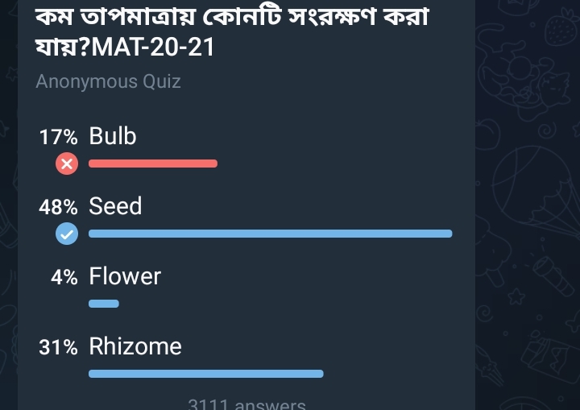Pick the Rhizome answer option
This screenshot has width=580, height=410.
(135, 347)
